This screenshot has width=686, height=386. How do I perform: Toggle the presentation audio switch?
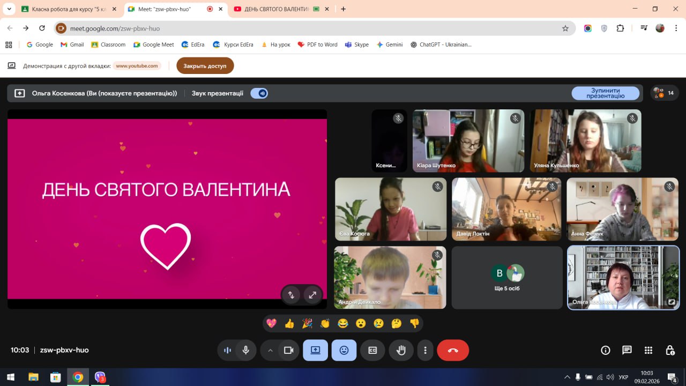[x=259, y=93]
